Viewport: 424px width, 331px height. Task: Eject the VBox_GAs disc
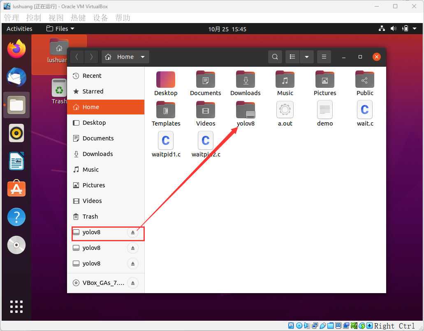pyautogui.click(x=133, y=283)
